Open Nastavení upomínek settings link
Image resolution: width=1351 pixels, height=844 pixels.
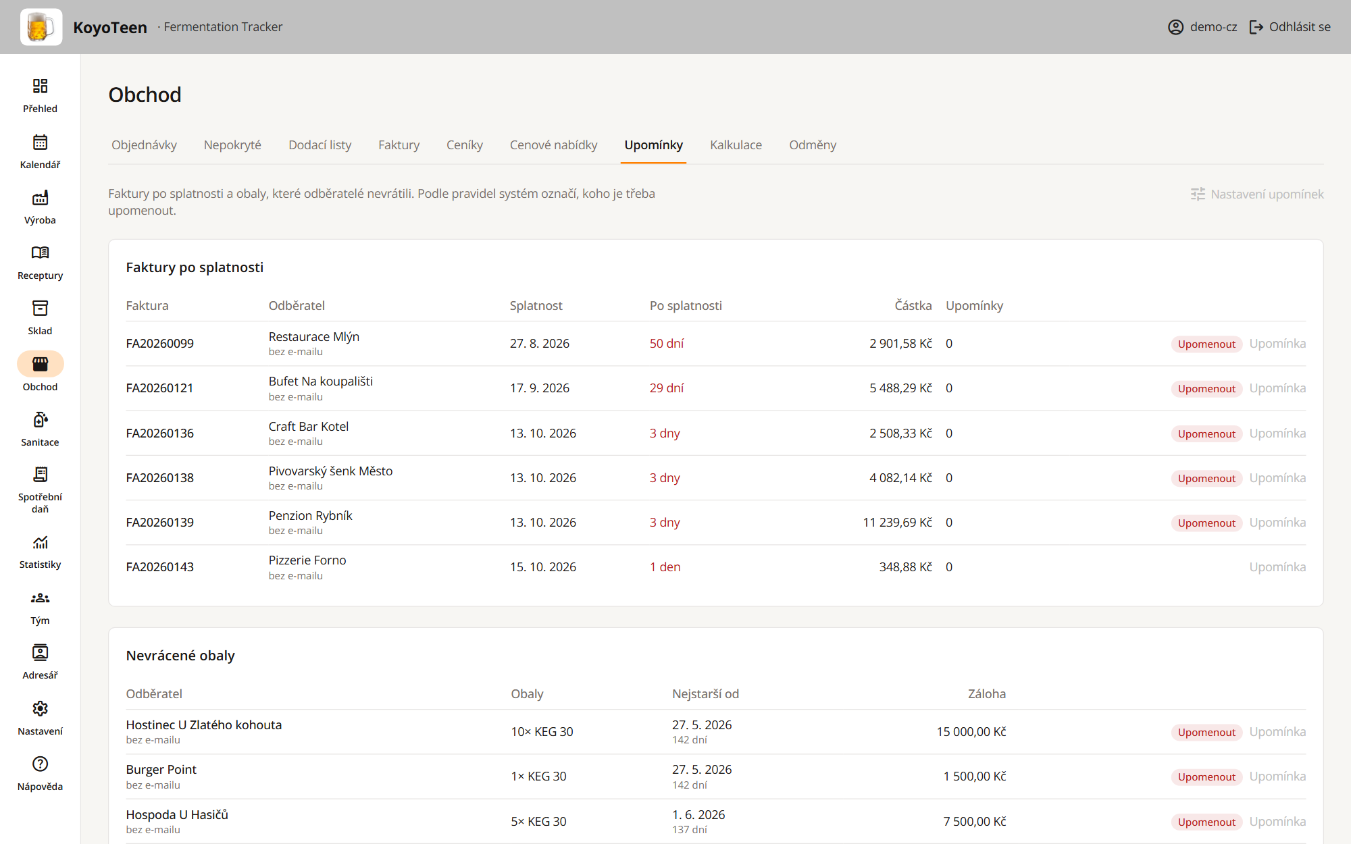(x=1257, y=194)
